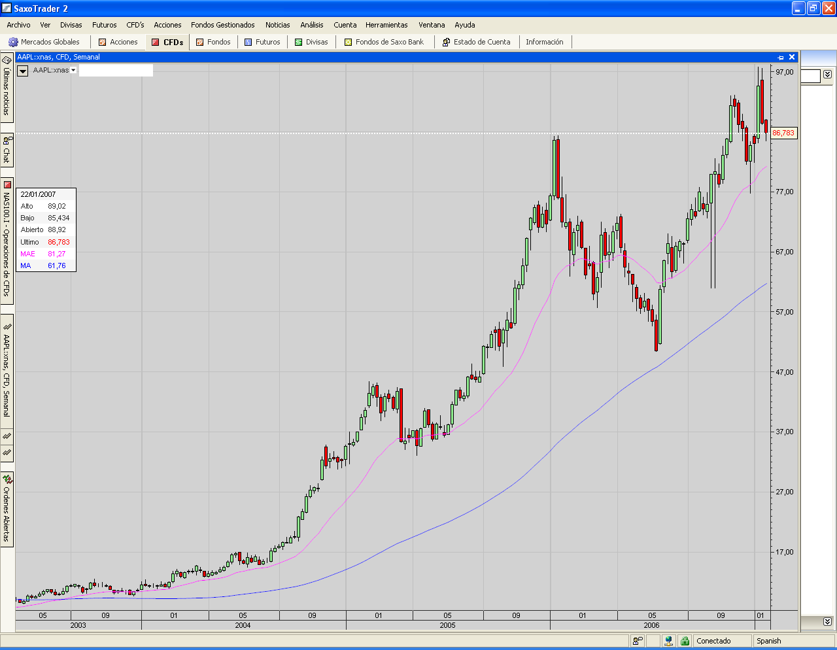Click the Futuros toolbar label
Screen dimensions: 837x650
[x=268, y=42]
